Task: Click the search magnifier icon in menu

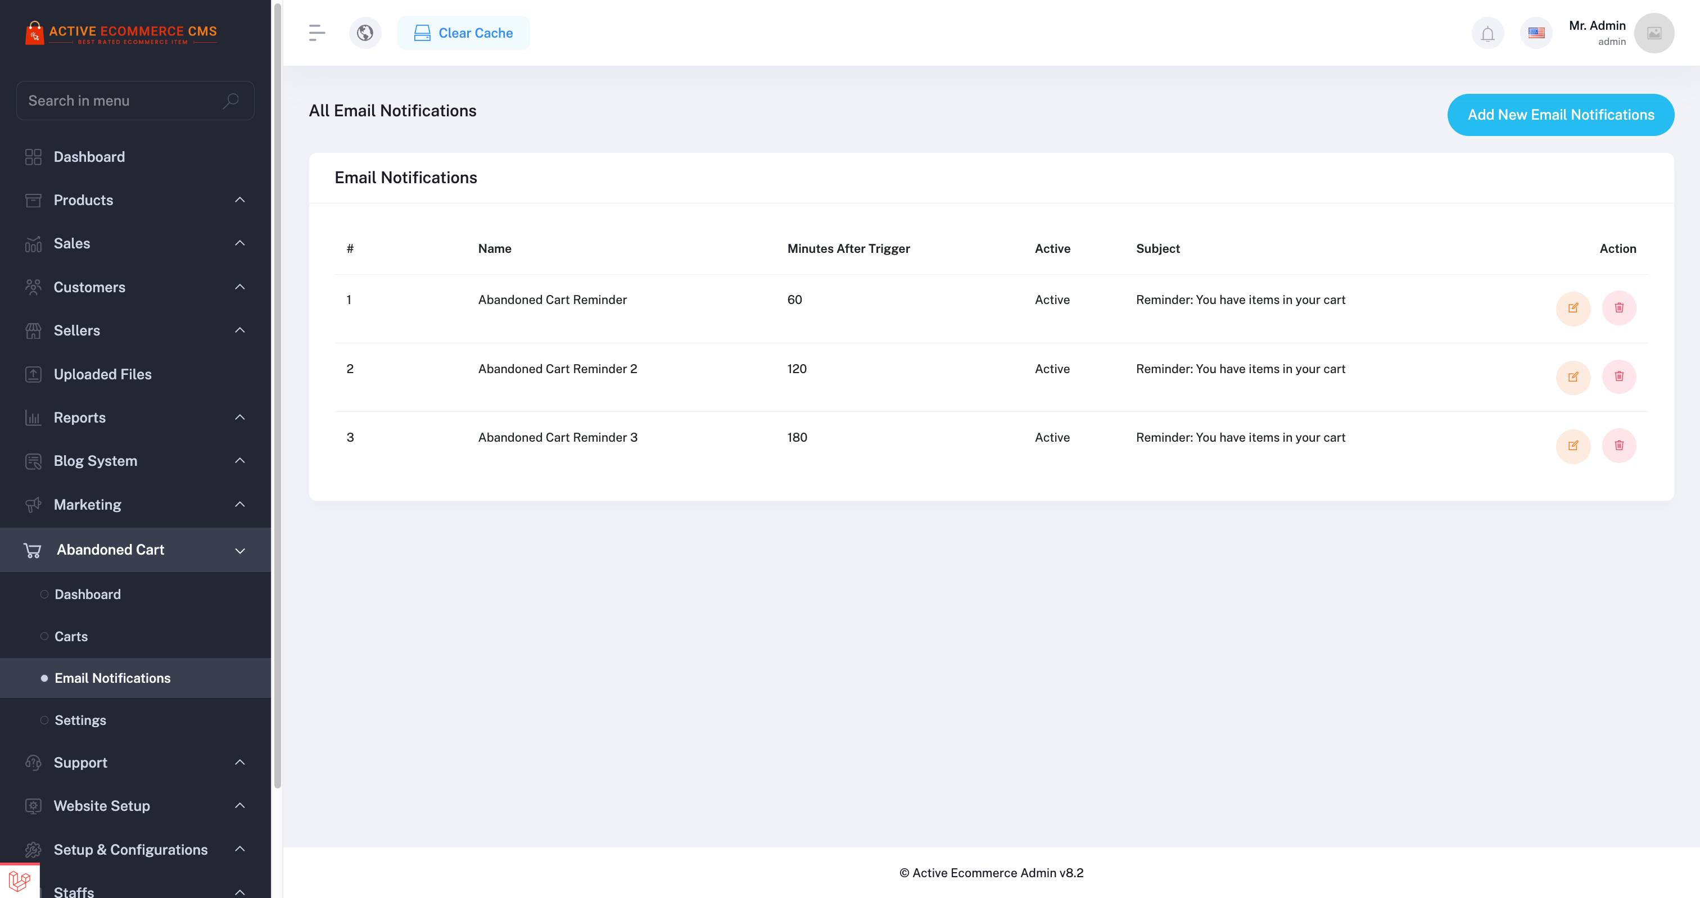Action: (x=230, y=101)
